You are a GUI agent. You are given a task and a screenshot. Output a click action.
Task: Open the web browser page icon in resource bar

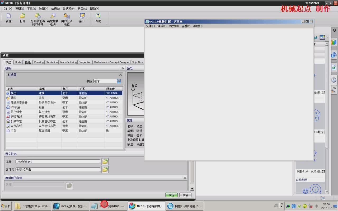[334, 67]
